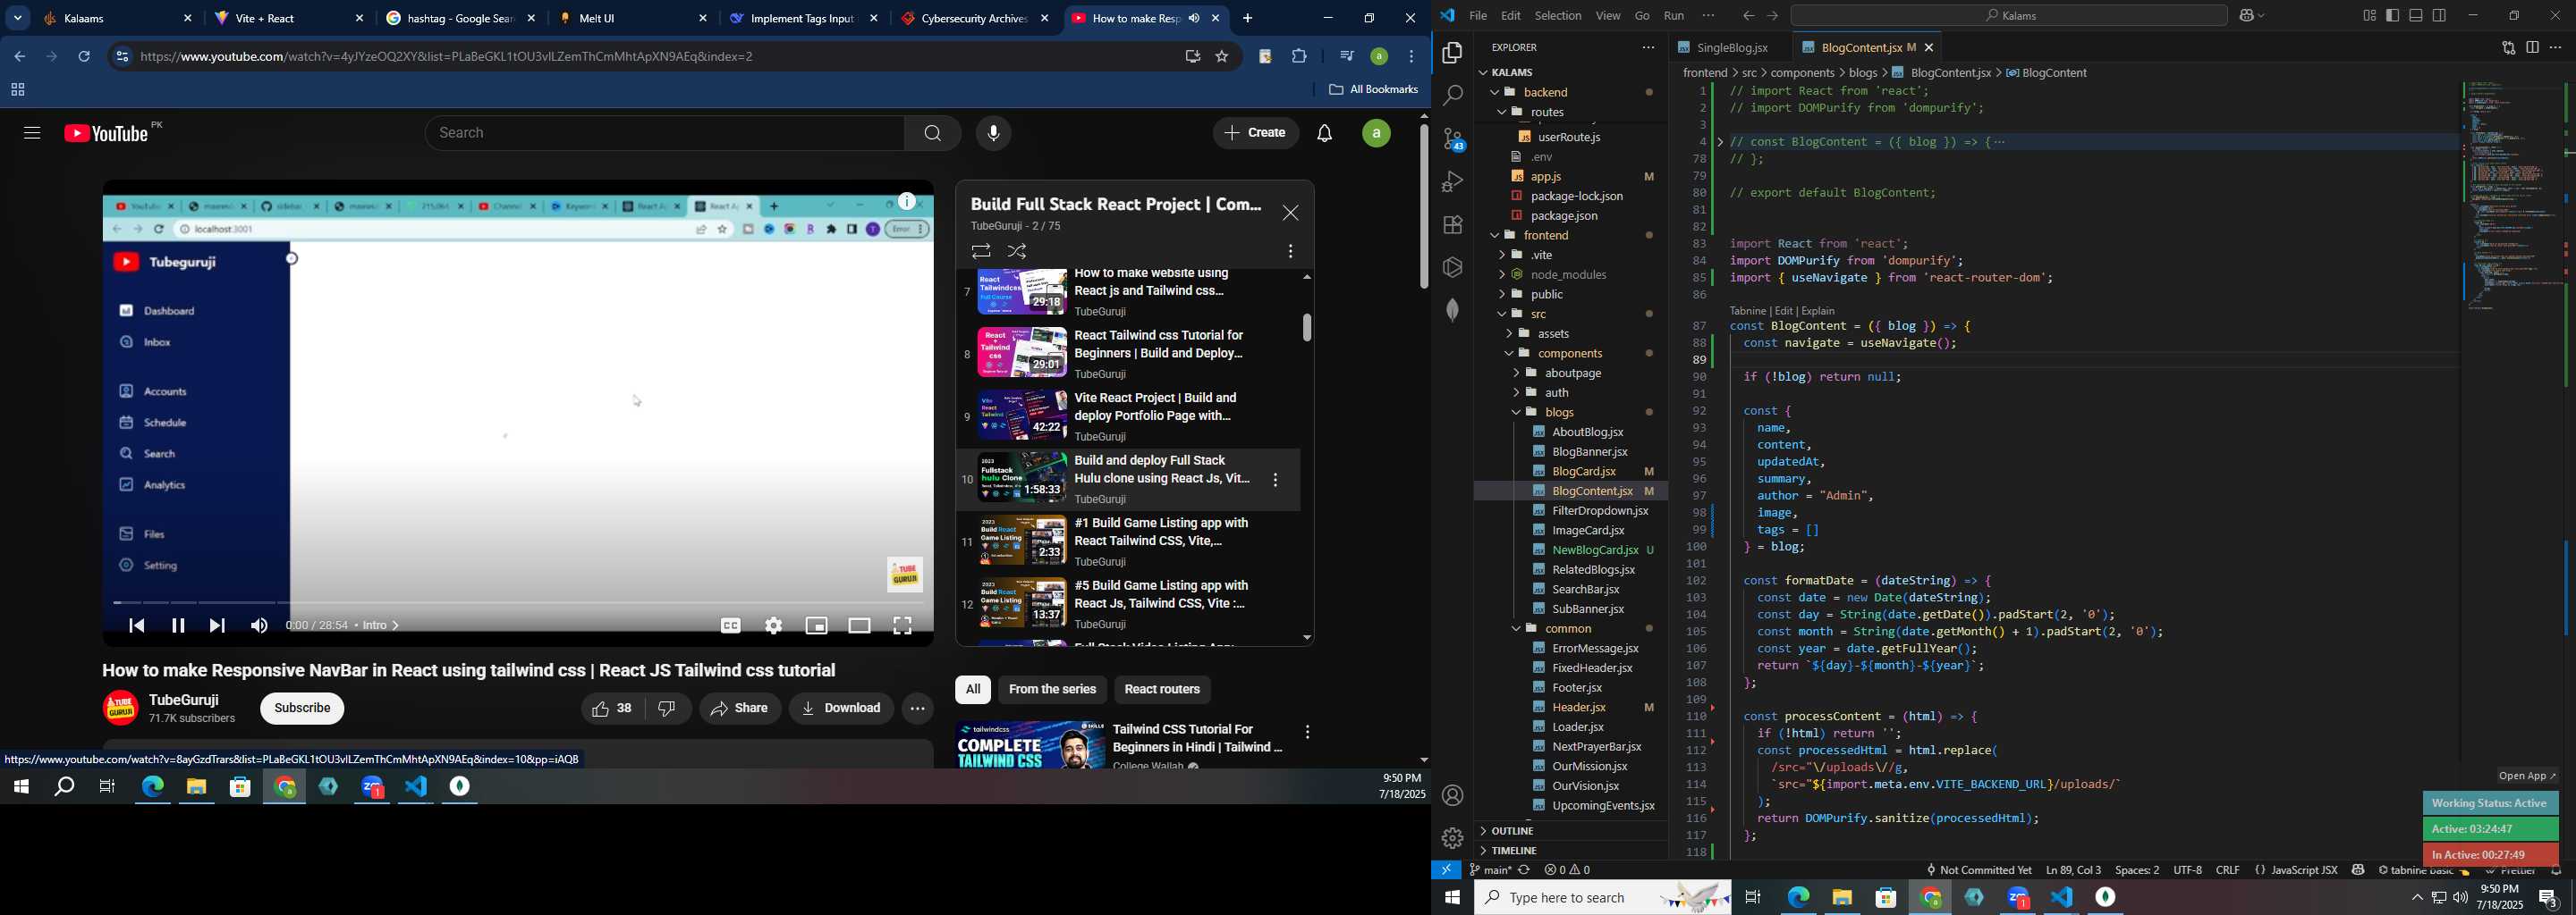2576x915 pixels.
Task: Switch to the Vite + React tab
Action: click(x=290, y=19)
